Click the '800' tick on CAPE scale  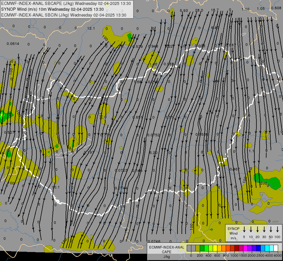pyautogui.click(x=226, y=255)
